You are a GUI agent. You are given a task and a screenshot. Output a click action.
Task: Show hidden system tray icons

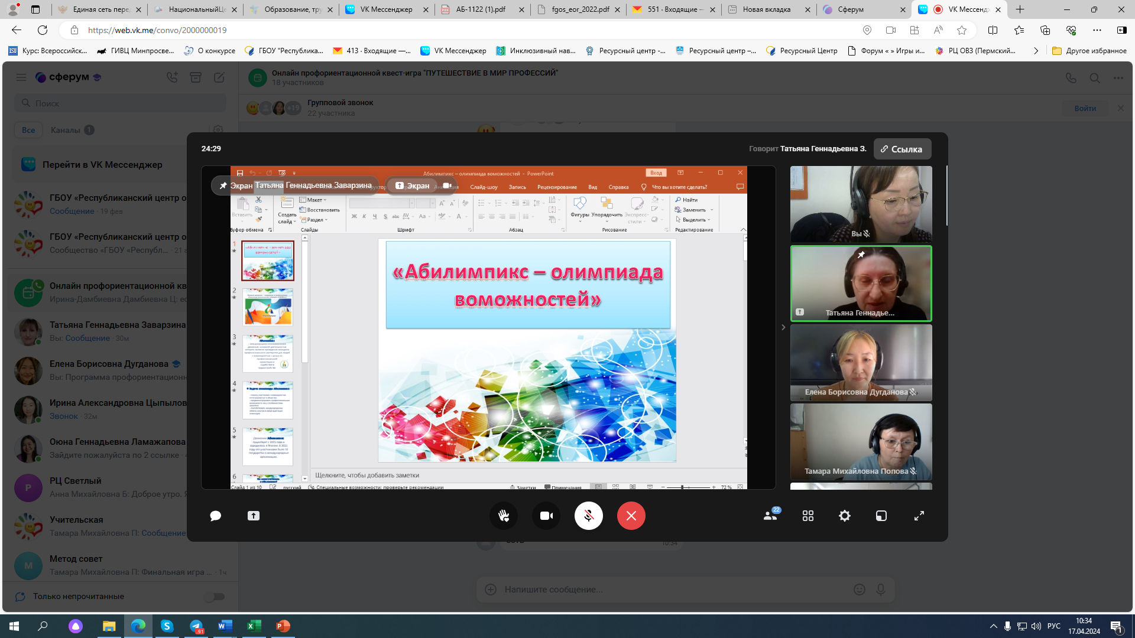coord(993,626)
